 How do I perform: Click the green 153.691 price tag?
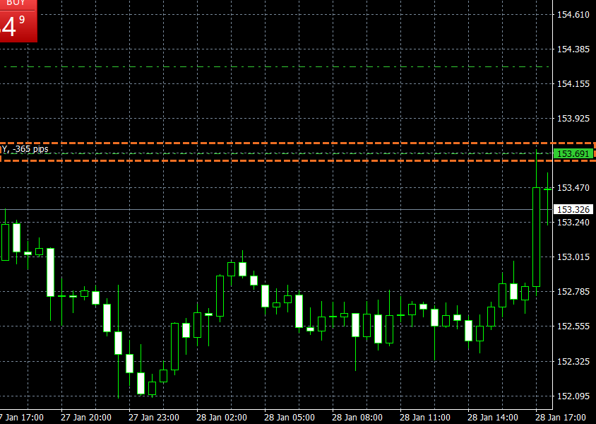[572, 153]
